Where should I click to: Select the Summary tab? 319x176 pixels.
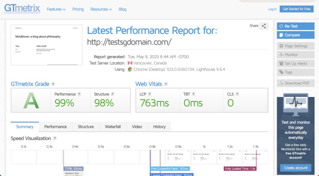[25, 127]
